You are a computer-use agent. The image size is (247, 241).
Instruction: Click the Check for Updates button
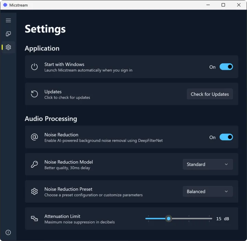[210, 94]
